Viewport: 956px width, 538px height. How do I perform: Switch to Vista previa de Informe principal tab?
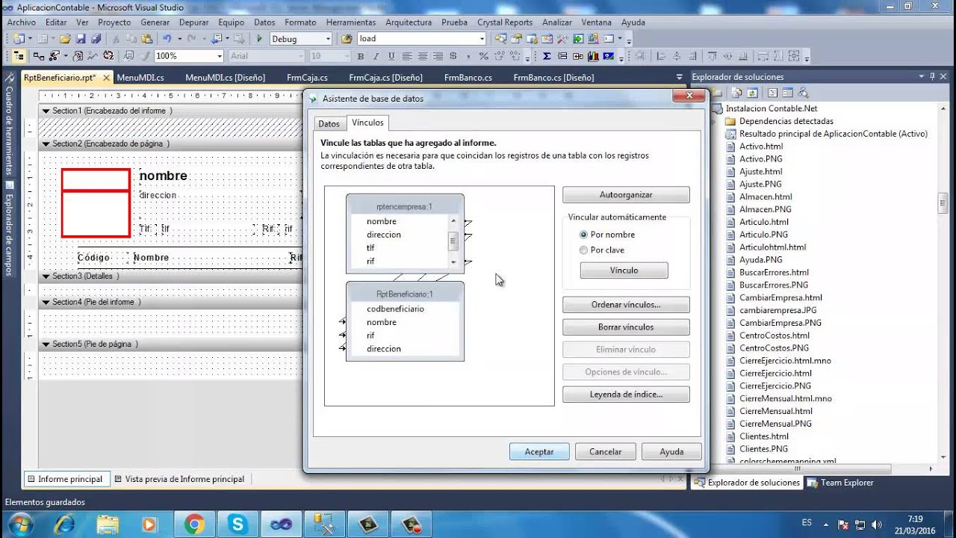point(179,479)
